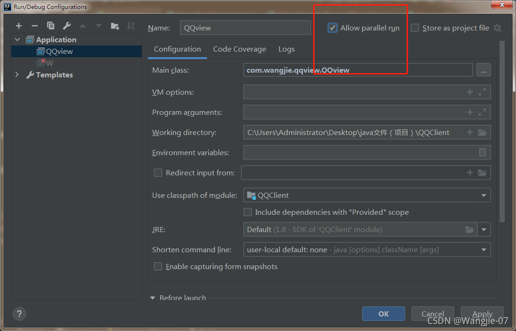The image size is (516, 331).
Task: Enable capturing form snapshots checkbox
Action: tap(158, 266)
